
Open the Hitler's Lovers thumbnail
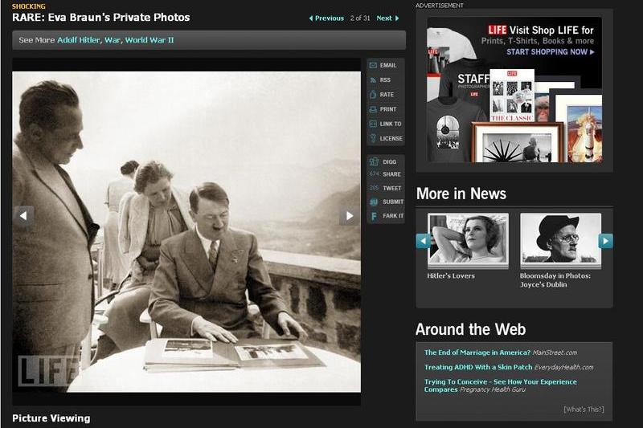[468, 239]
